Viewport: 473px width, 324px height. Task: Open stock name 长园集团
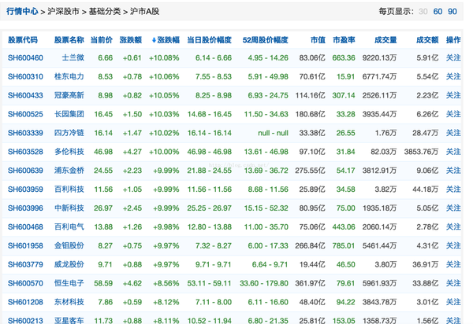[x=69, y=114]
